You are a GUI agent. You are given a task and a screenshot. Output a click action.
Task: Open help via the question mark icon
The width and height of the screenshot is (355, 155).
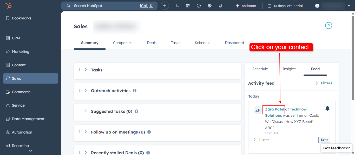coord(199,5)
